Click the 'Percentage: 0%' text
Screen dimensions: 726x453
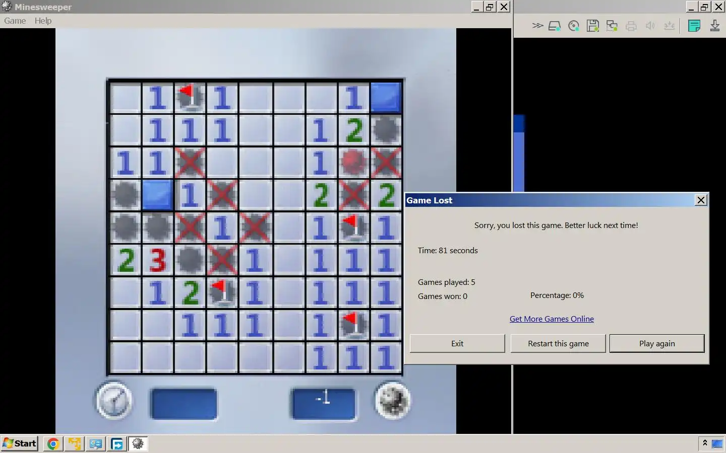coord(557,295)
